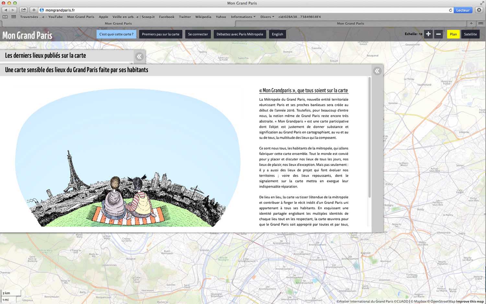Viewport: 486px width, 304px height.
Task: Toggle Safari Lecteur reader mode
Action: click(463, 10)
